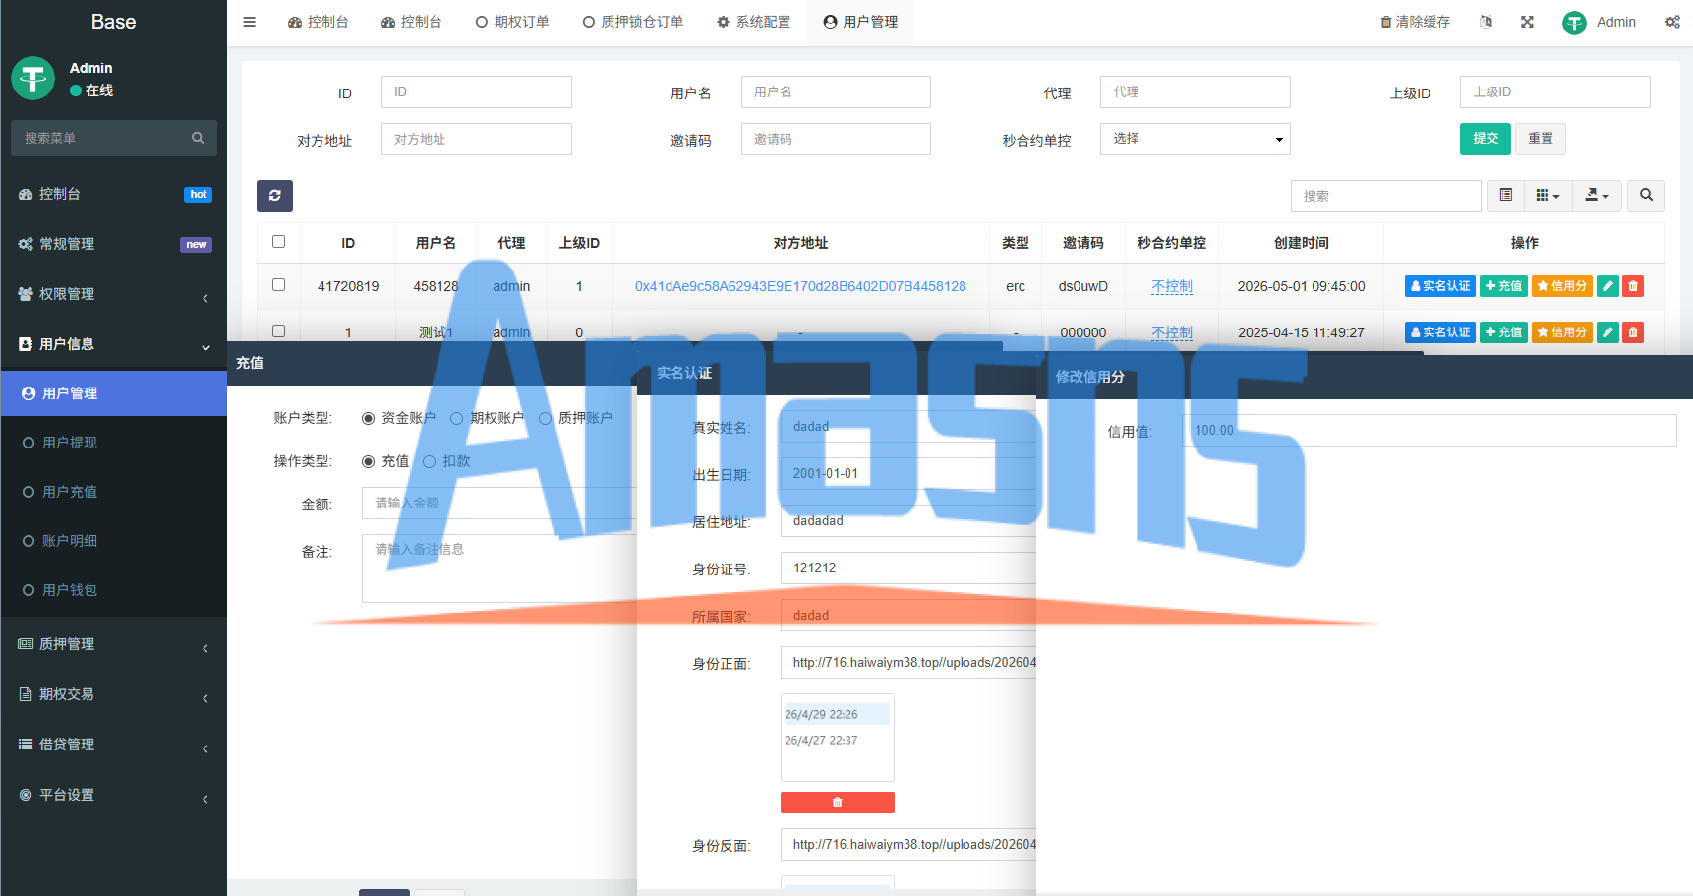This screenshot has width=1693, height=896.
Task: Click 不控制 link for user 458128
Action: pyautogui.click(x=1171, y=286)
